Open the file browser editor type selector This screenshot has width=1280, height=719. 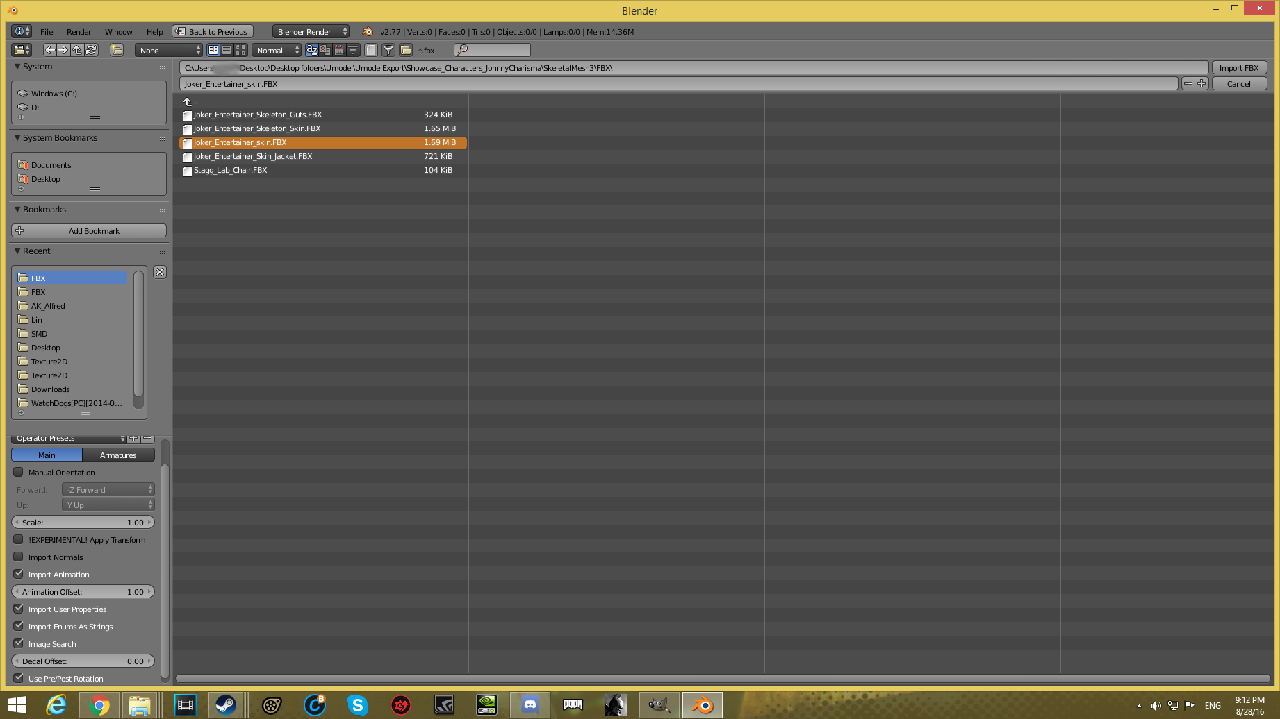pos(22,50)
